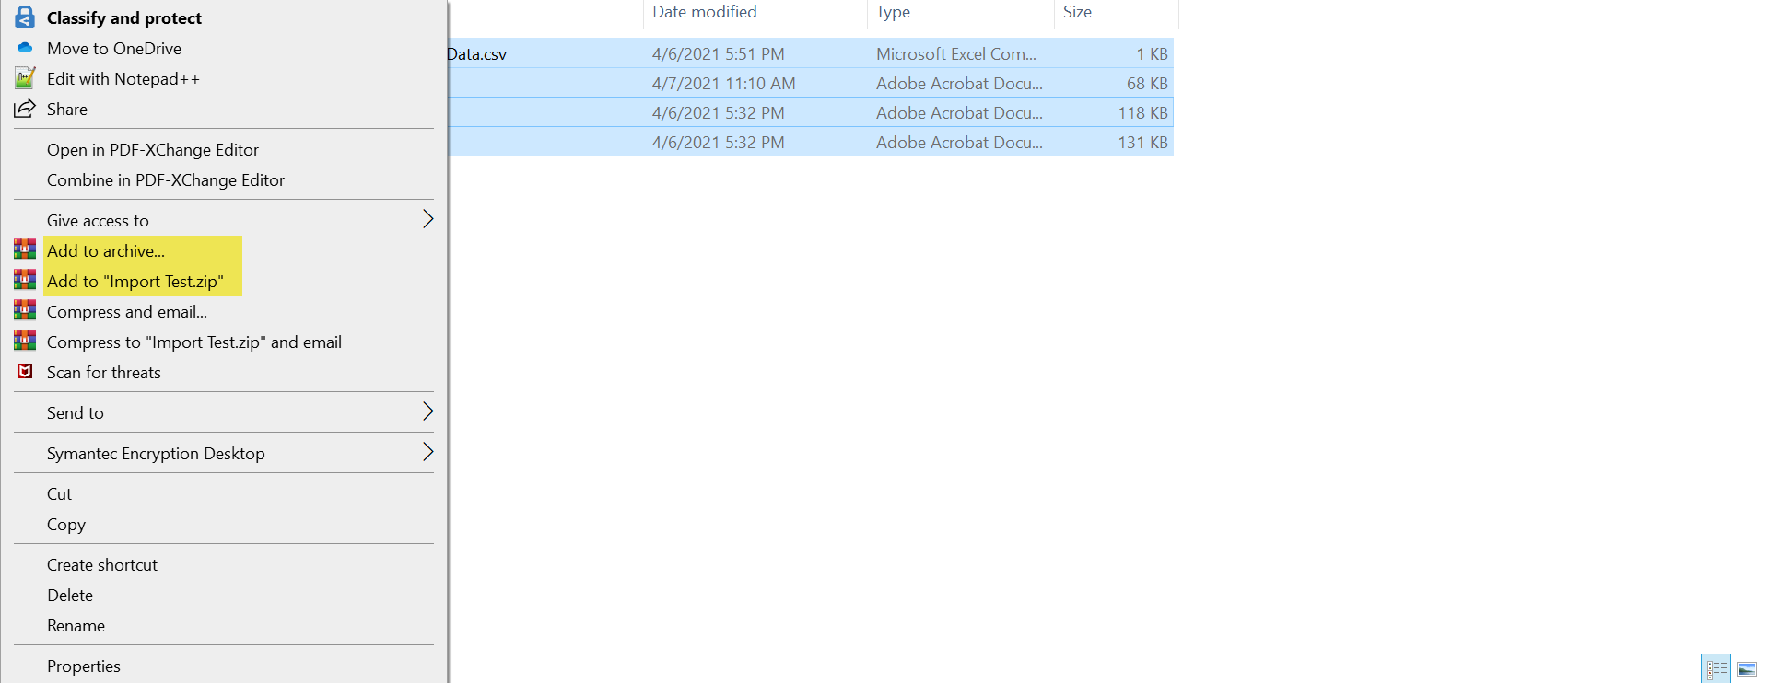Click the McAfee shield icon for Scan for threats
This screenshot has width=1768, height=683.
click(25, 371)
